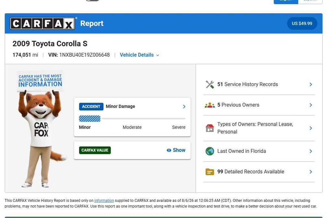Open the 'information' hyperlink in disclaimer
332x218 pixels.
(x=104, y=201)
